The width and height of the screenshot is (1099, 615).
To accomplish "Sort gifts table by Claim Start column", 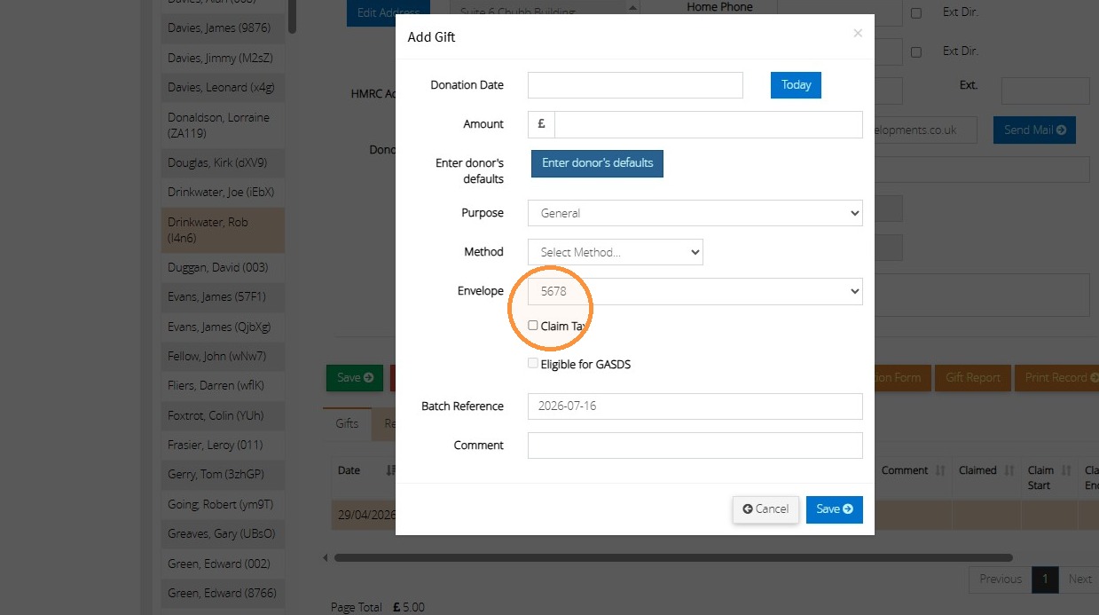I will 1049,477.
